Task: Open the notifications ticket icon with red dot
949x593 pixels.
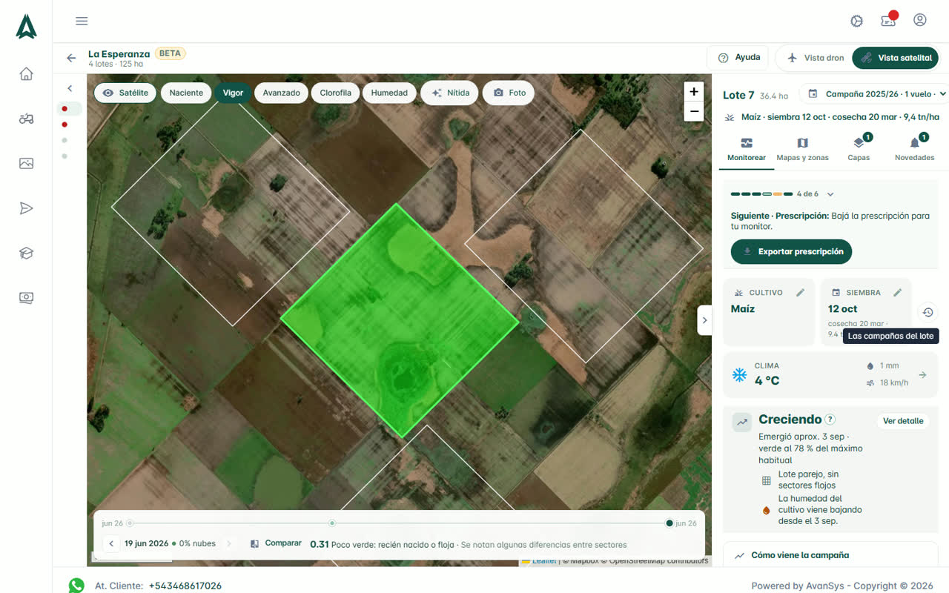Action: pyautogui.click(x=889, y=20)
